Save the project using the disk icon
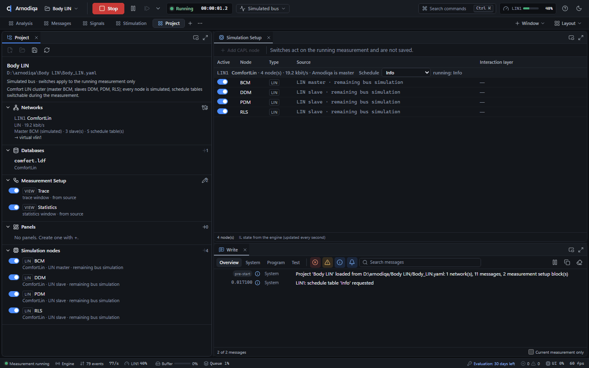Viewport: 589px width, 368px height. point(35,50)
